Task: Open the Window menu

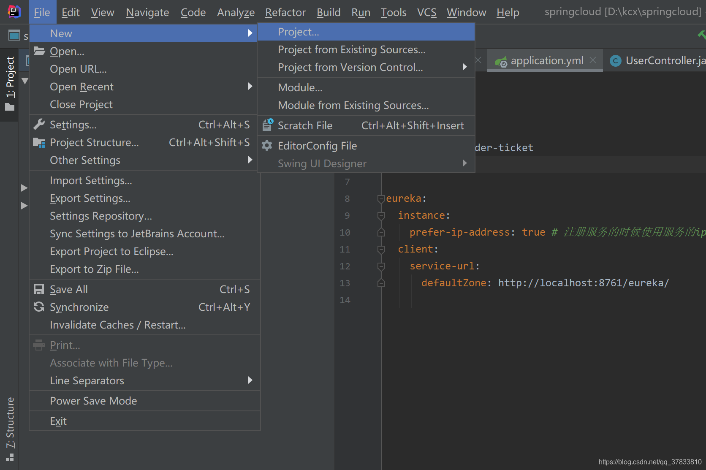Action: (466, 12)
